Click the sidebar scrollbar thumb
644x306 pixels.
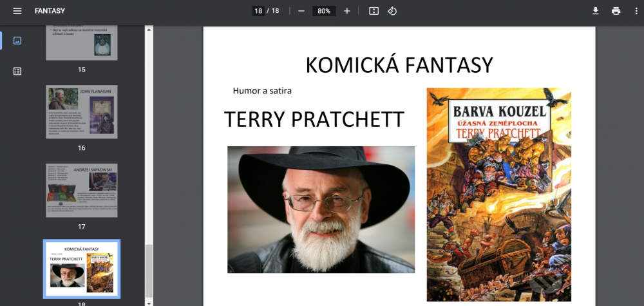pyautogui.click(x=149, y=271)
